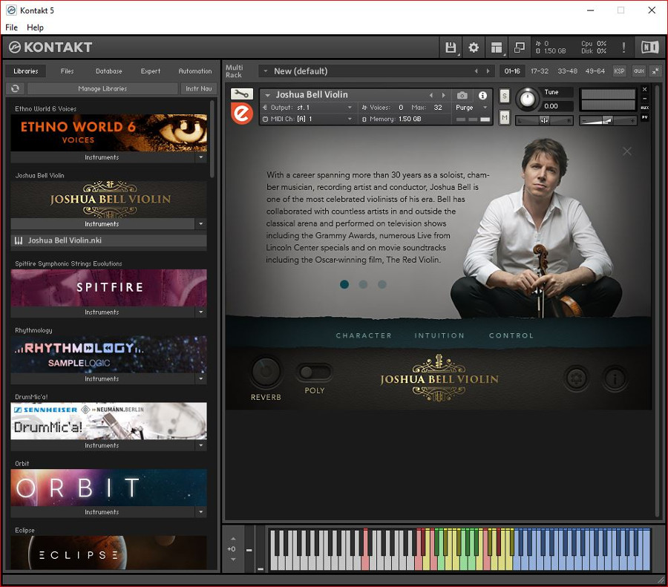Open Ethno World 6 Instruments dropdown arrow
This screenshot has width=668, height=587.
[200, 157]
